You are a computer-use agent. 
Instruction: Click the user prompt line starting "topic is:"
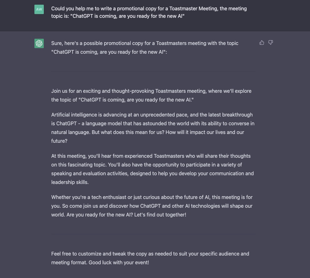click(118, 16)
